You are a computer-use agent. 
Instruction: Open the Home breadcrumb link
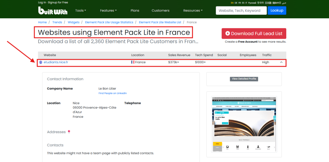[42, 22]
